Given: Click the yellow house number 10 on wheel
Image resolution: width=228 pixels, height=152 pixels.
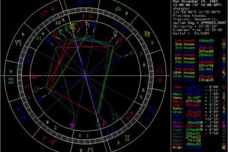Looking at the screenshot, I should point(58,22).
